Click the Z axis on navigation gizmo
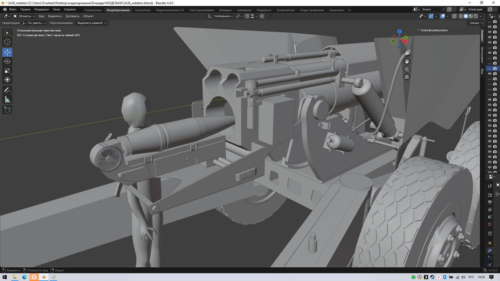The height and width of the screenshot is (281, 500). (399, 32)
